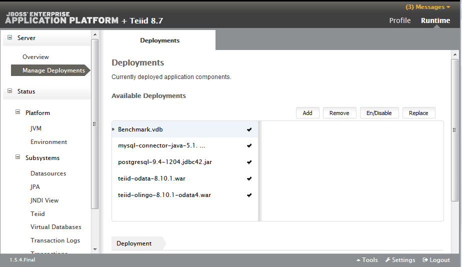Expand the Tools panel
The width and height of the screenshot is (462, 267).
click(367, 260)
